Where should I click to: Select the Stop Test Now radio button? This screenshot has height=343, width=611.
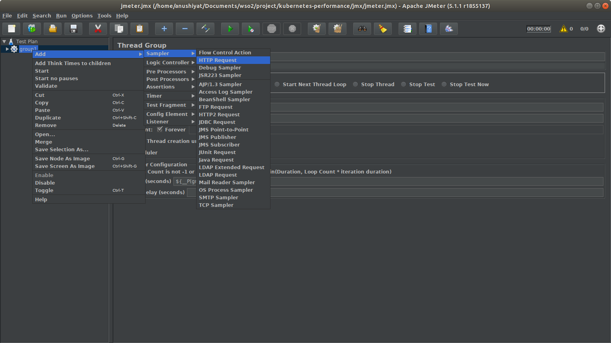click(444, 84)
